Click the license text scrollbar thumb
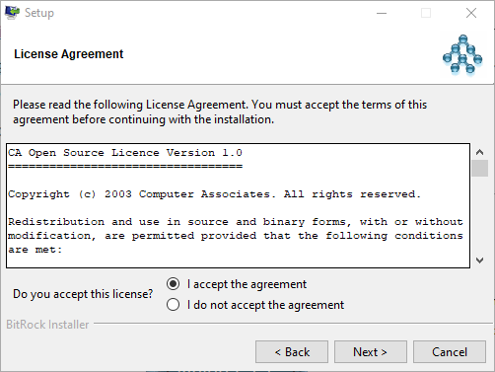 [479, 169]
